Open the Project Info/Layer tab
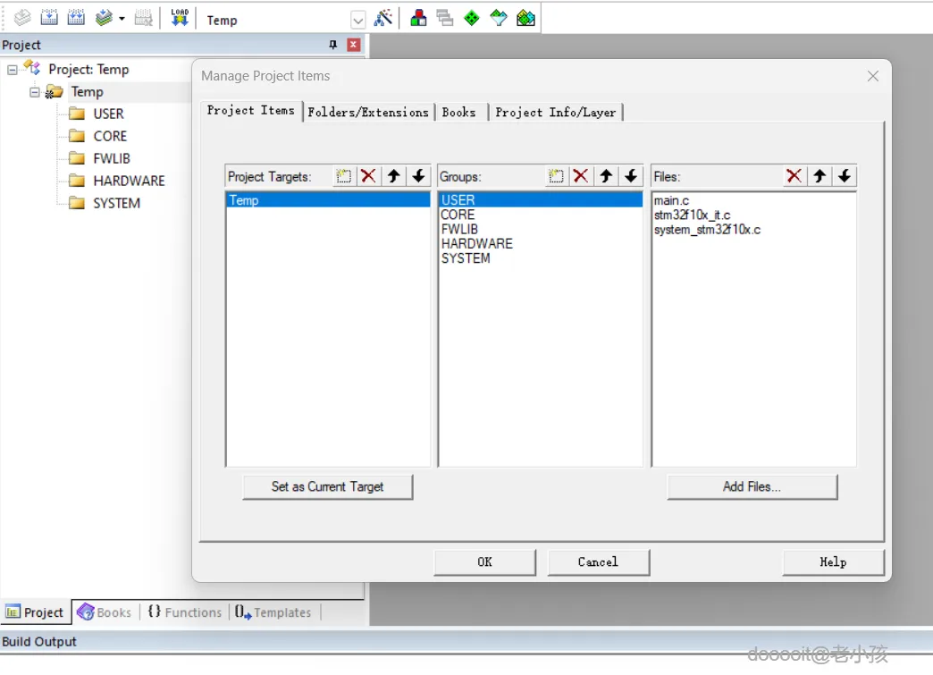This screenshot has height=675, width=933. [x=555, y=113]
